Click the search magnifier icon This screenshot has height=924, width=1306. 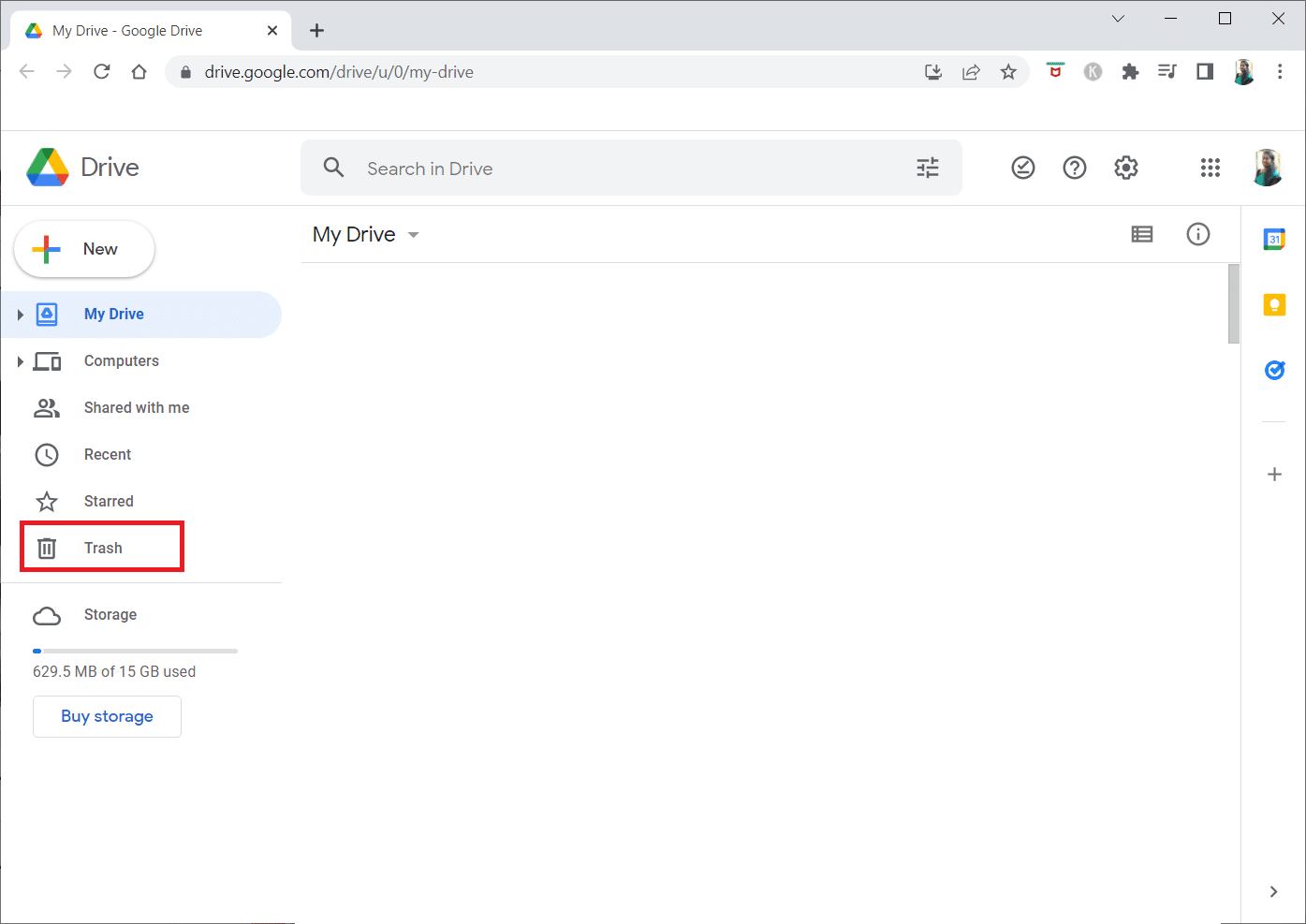[x=334, y=168]
